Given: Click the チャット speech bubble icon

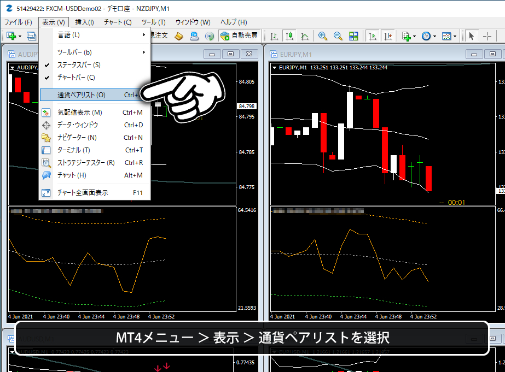Looking at the screenshot, I should tap(46, 175).
